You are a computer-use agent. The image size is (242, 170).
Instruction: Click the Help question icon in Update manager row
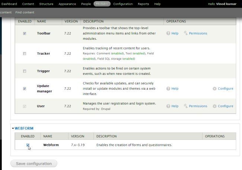[x=168, y=89]
